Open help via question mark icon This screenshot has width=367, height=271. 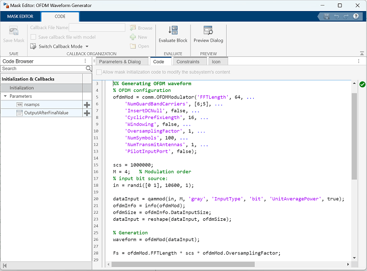[x=356, y=17]
